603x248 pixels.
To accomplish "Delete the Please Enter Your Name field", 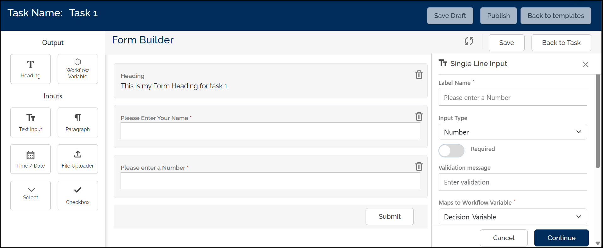I will [419, 117].
